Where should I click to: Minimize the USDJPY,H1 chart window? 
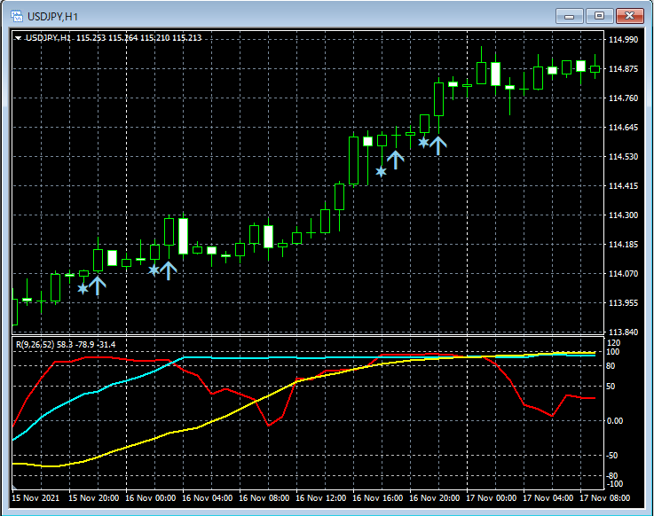click(x=569, y=16)
